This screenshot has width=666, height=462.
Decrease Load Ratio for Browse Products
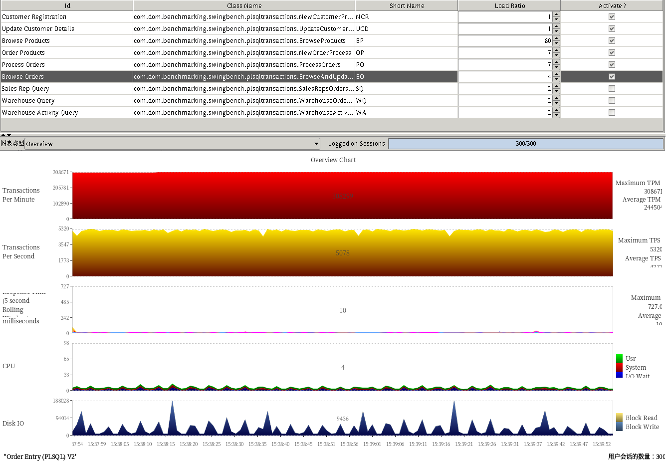[556, 43]
